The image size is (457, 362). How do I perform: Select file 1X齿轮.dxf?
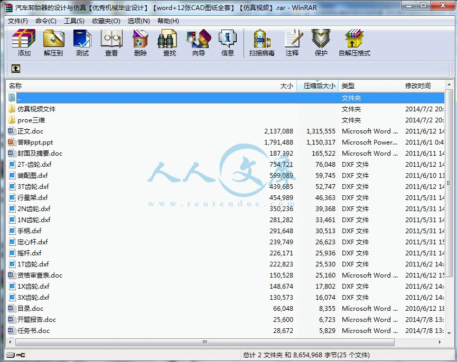point(33,286)
